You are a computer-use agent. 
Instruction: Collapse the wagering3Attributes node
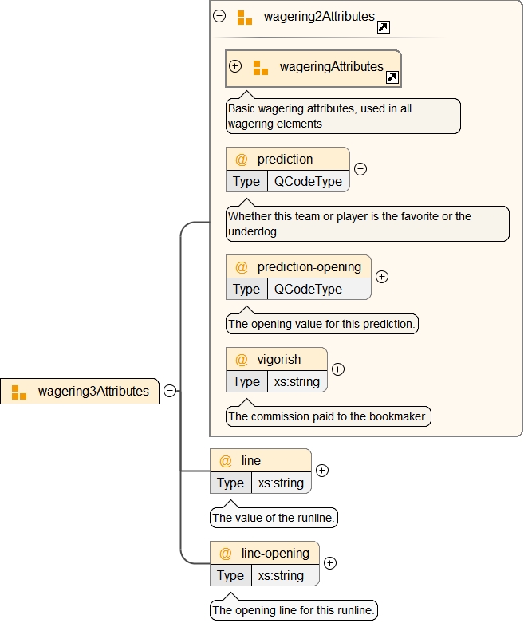(170, 391)
